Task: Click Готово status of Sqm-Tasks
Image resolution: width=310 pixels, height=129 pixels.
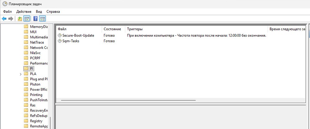Action: coord(109,41)
